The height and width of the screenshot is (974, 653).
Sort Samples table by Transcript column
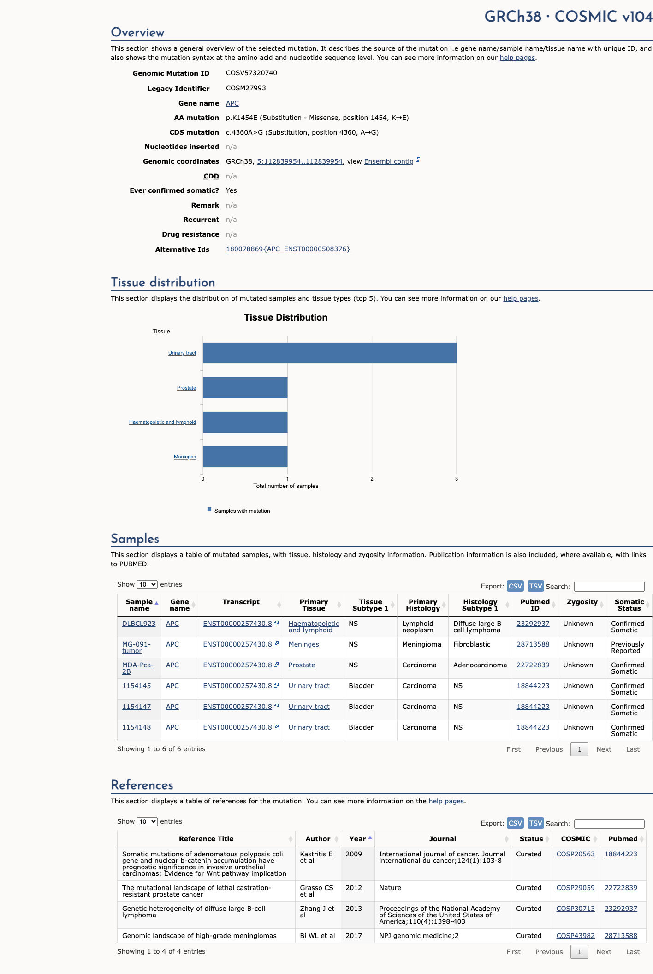(x=241, y=605)
